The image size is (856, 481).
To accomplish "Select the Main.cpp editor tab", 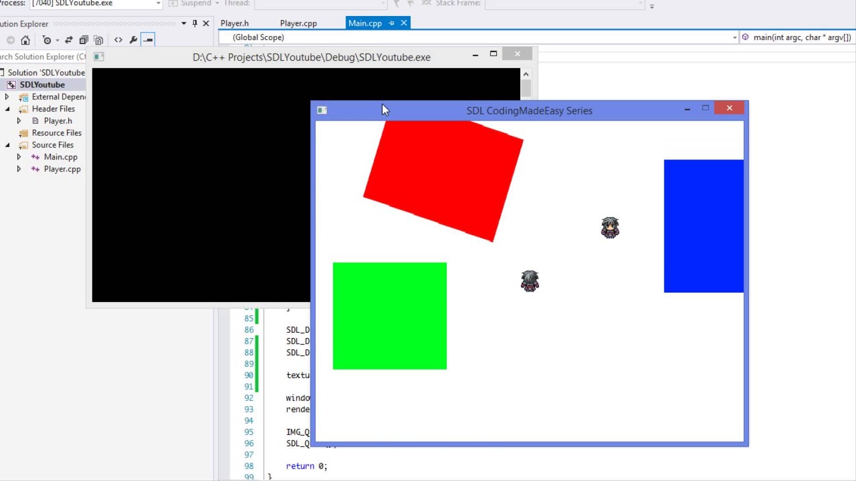I will pos(365,23).
